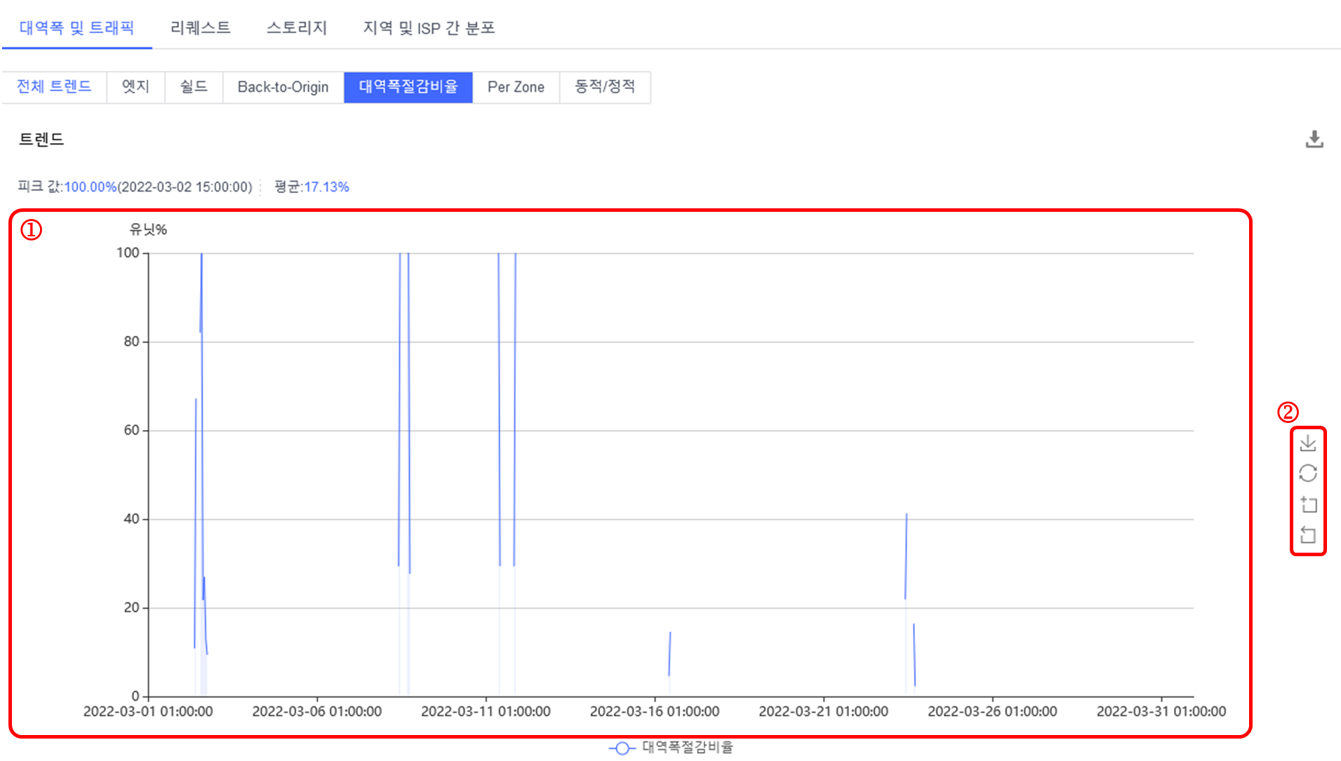Image resolution: width=1341 pixels, height=761 pixels.
Task: Switch to 동적/정적 view
Action: pos(604,87)
